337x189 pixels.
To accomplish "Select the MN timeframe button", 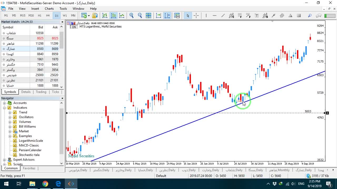I will [73, 15].
